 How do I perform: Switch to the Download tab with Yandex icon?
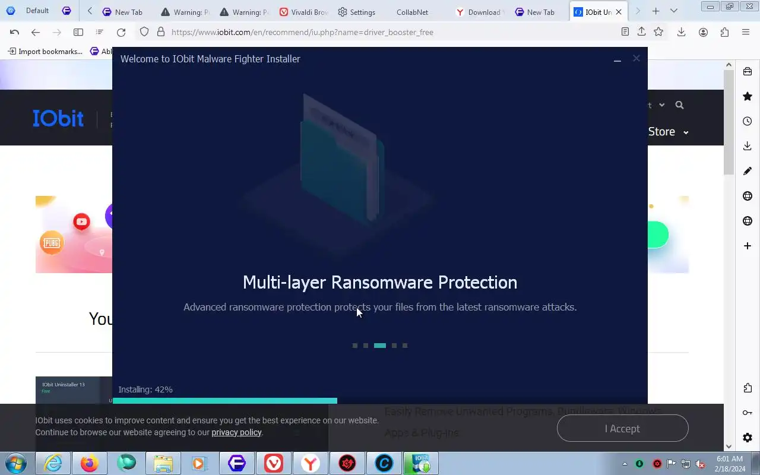480,12
